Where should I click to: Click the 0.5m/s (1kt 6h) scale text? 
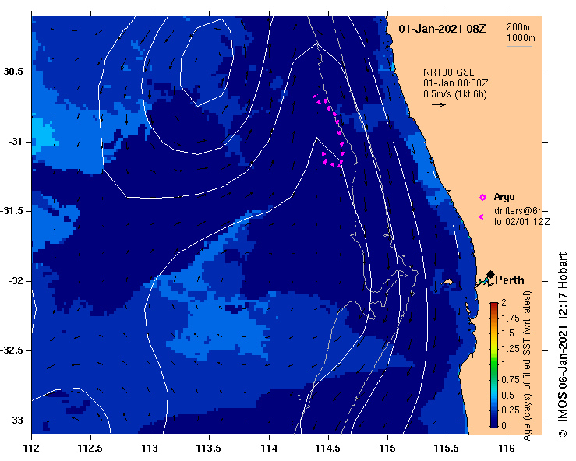pos(454,94)
